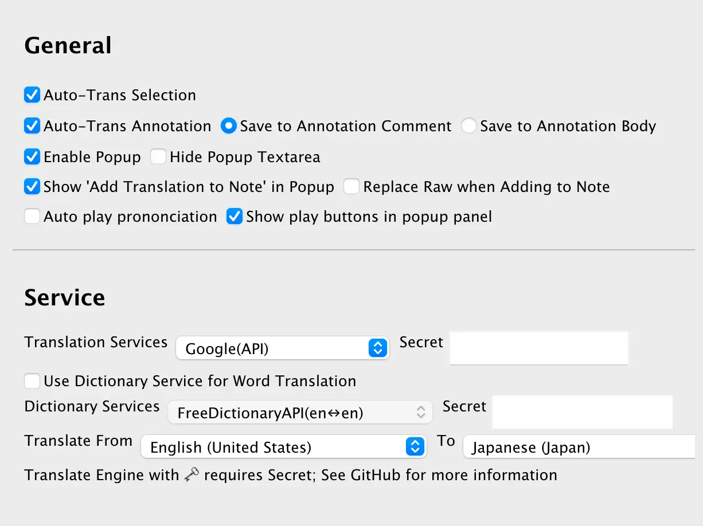Toggle the Enable Popup checkbox
This screenshot has width=703, height=526.
(x=32, y=157)
